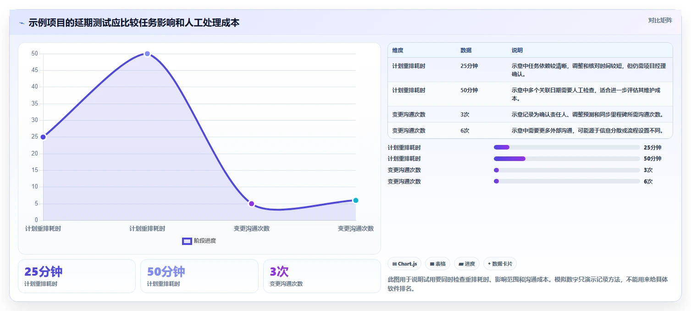Click the progress bar labeled 50分钟
The height and width of the screenshot is (311, 691).
567,159
